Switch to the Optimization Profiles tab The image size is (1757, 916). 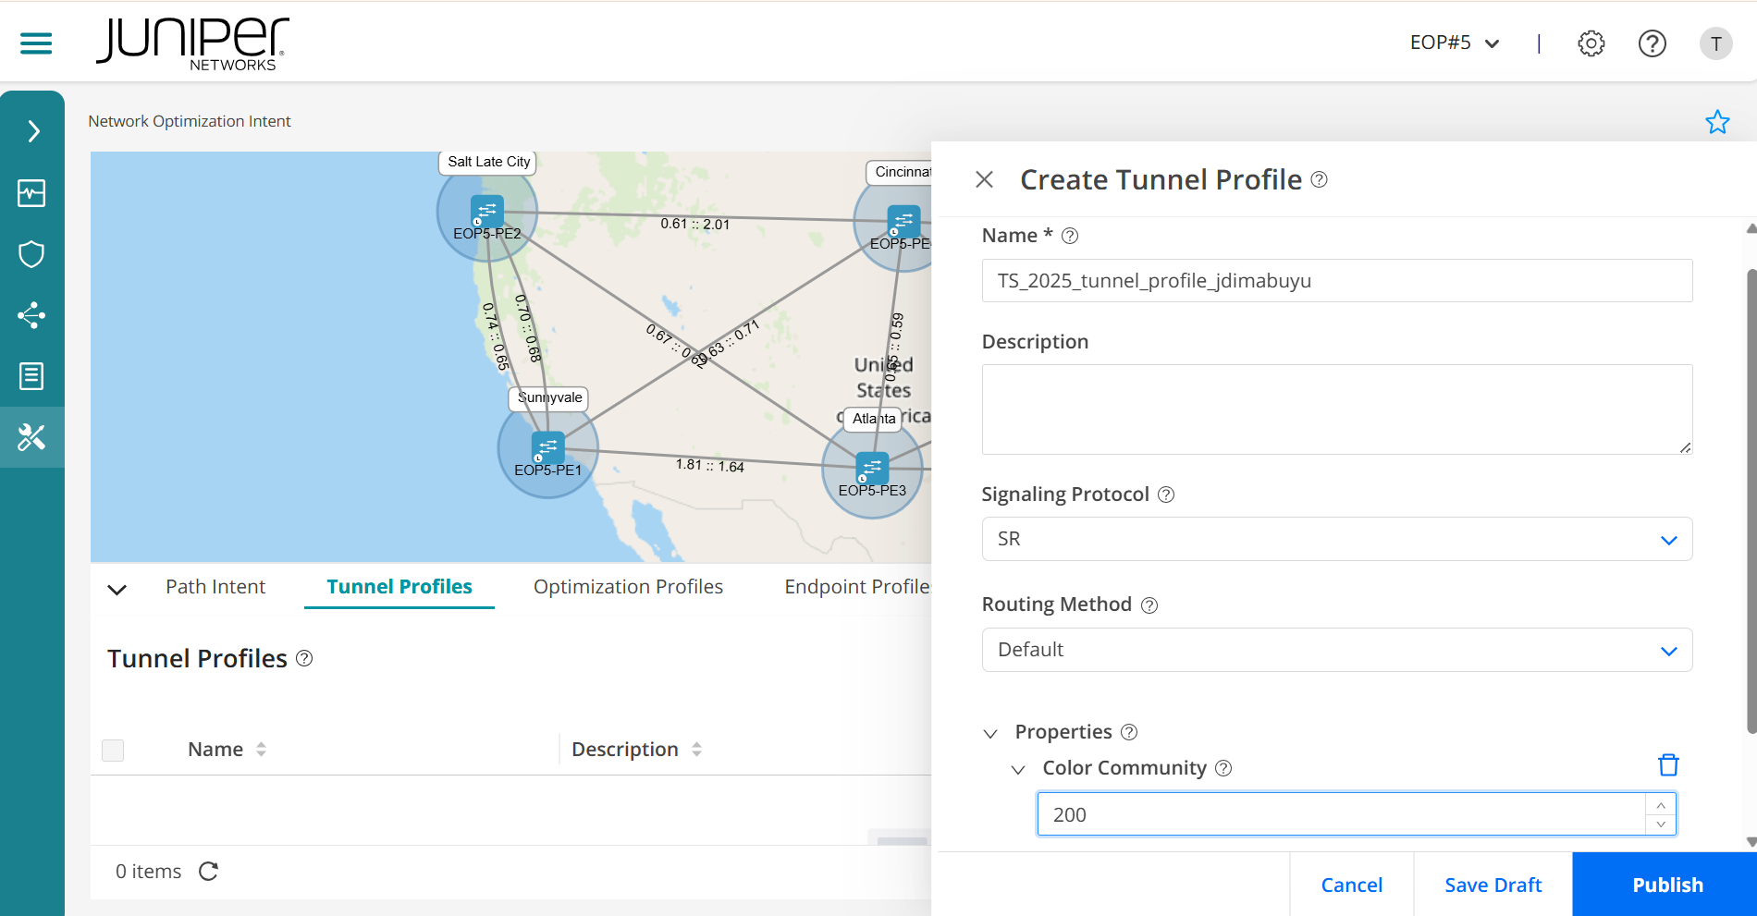pos(628,587)
